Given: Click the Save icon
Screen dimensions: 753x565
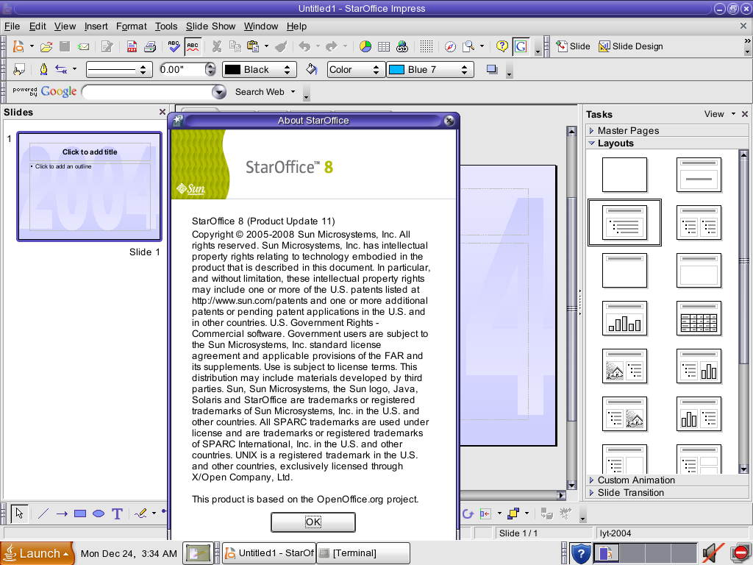Looking at the screenshot, I should (x=65, y=46).
